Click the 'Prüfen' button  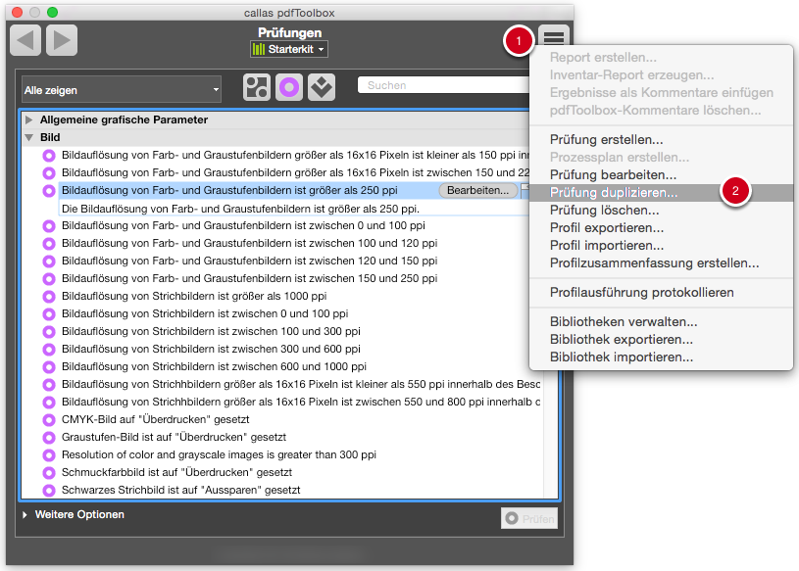tap(529, 518)
